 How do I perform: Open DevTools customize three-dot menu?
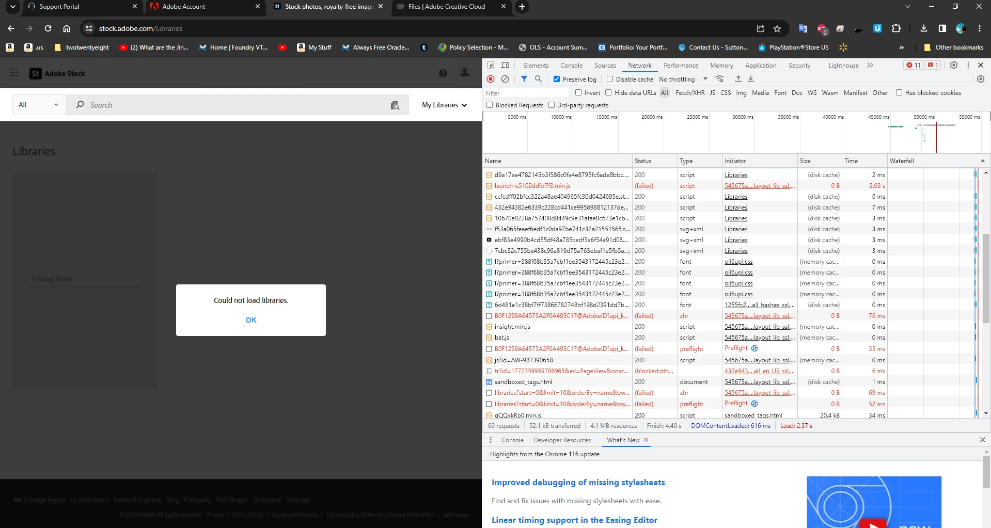tap(968, 65)
